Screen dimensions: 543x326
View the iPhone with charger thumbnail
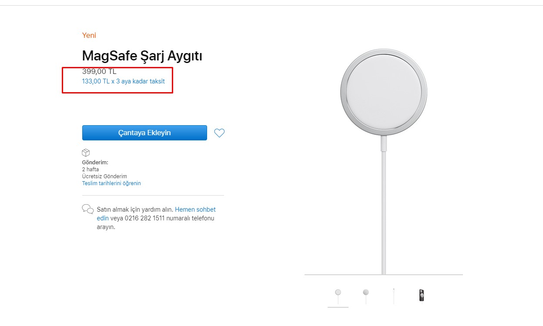pos(421,296)
